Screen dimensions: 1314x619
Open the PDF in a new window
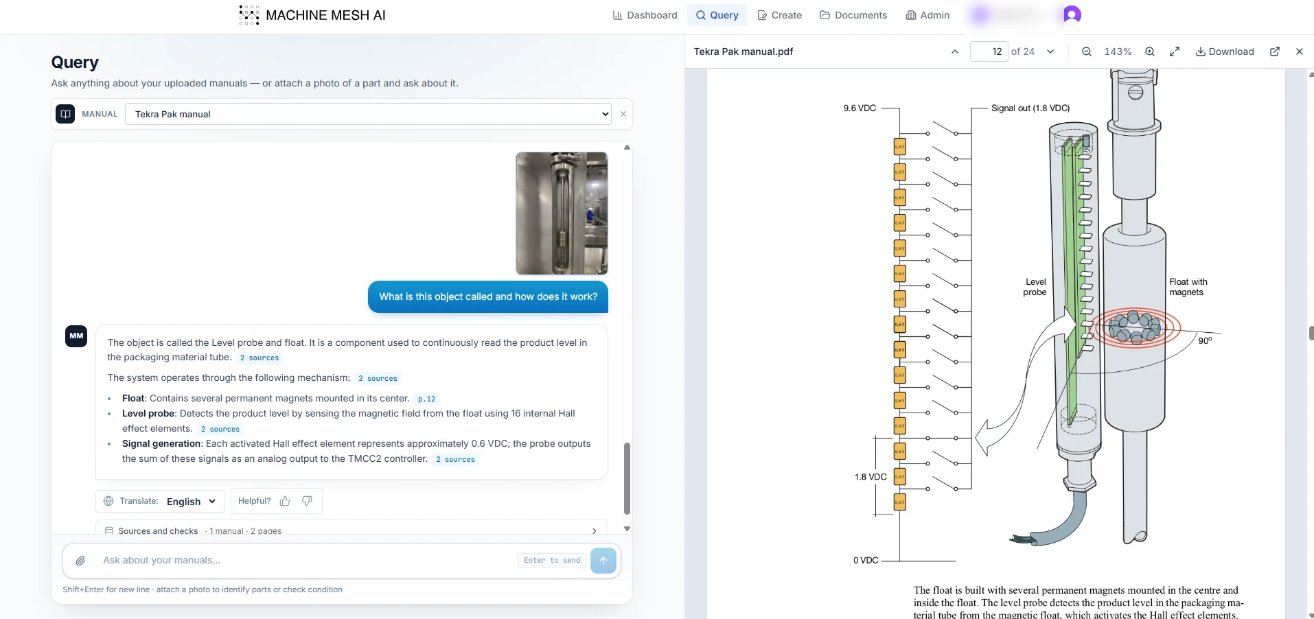point(1275,51)
